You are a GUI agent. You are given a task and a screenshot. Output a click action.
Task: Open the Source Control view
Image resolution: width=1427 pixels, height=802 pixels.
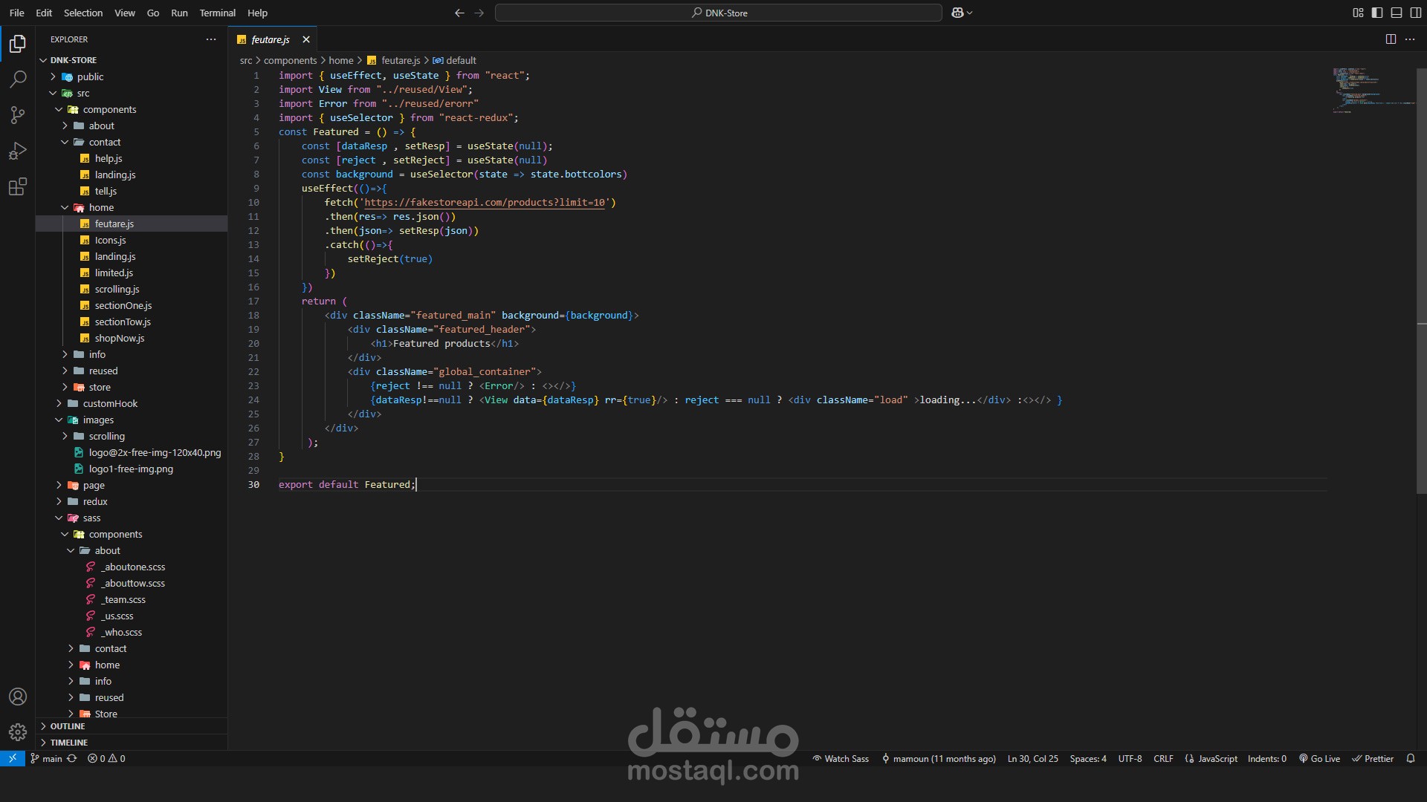click(x=18, y=114)
